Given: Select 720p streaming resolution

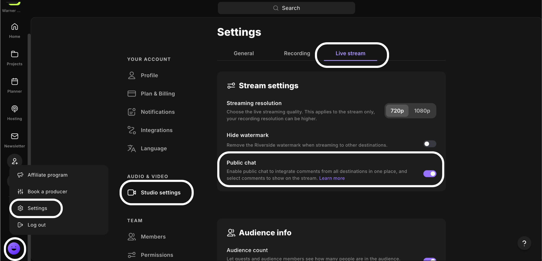Looking at the screenshot, I should click(x=397, y=111).
